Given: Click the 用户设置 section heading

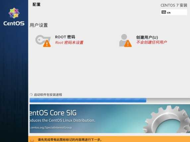Looking at the screenshot, I should (x=39, y=25).
